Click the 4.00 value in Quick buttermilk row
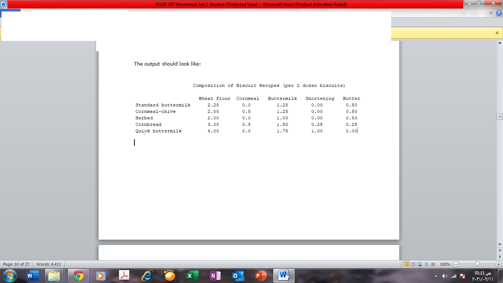 [x=213, y=131]
